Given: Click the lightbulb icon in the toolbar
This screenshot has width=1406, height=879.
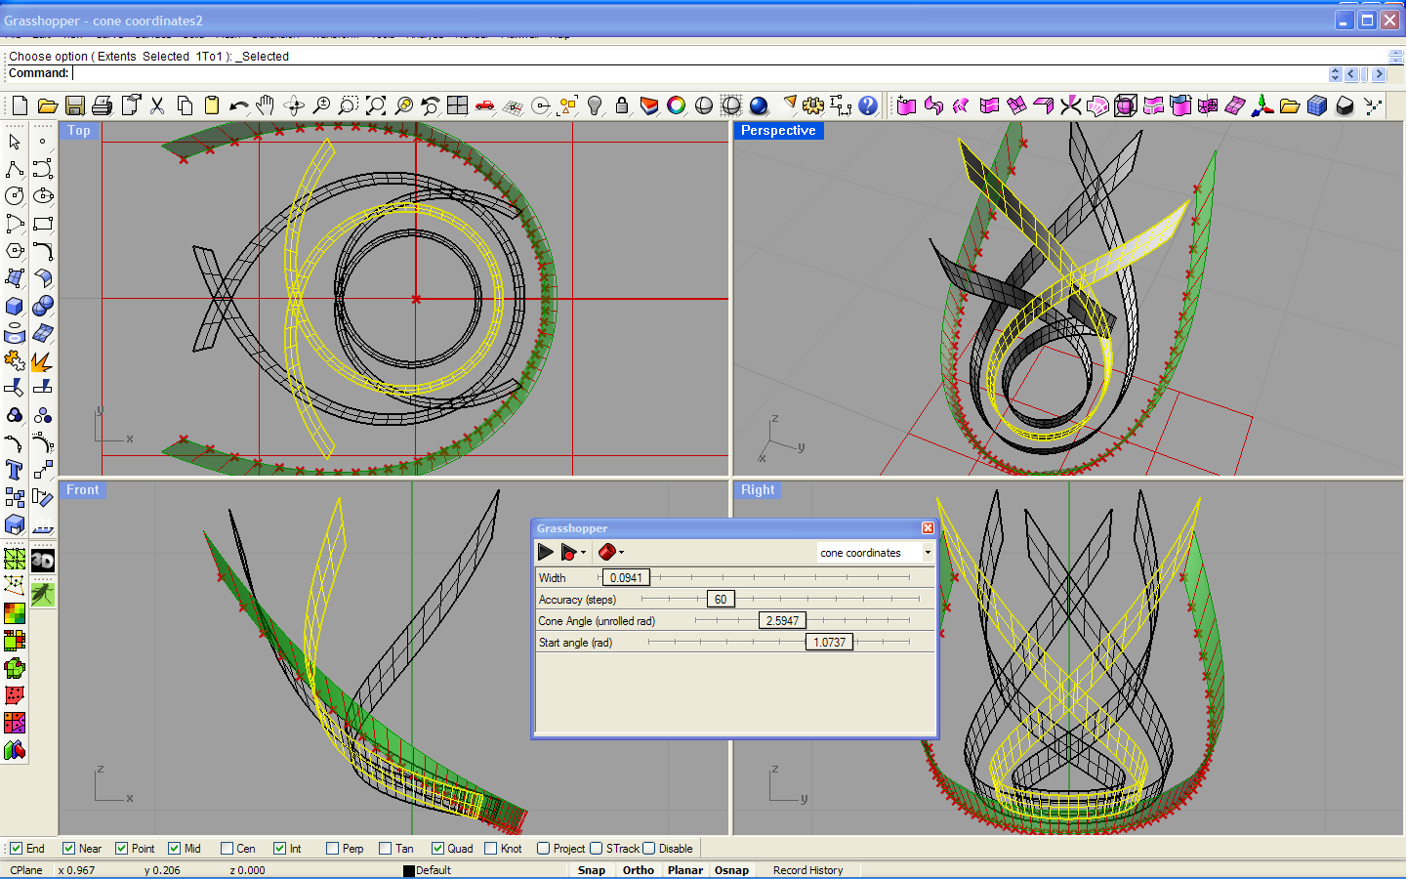Looking at the screenshot, I should (596, 105).
